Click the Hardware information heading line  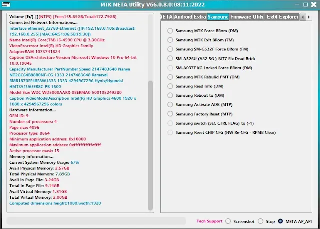[x=32, y=110]
